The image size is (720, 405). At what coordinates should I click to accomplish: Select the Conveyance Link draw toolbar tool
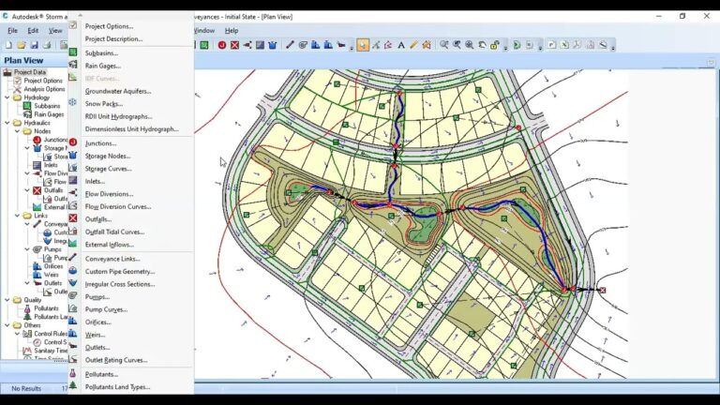[x=290, y=45]
